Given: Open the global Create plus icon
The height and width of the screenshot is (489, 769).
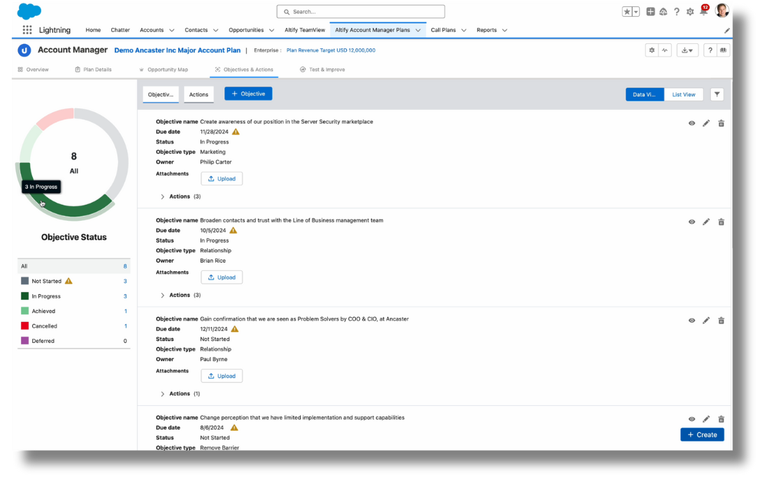Looking at the screenshot, I should pos(650,12).
